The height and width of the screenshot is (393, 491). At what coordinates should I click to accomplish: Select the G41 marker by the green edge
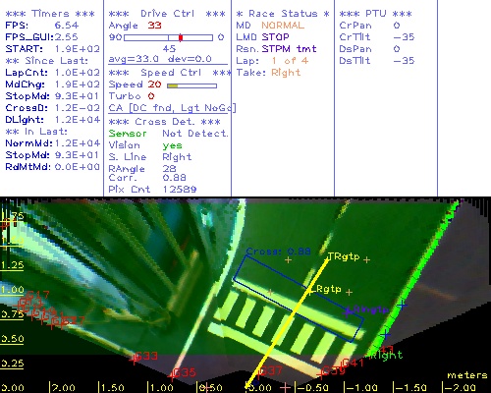tap(353, 363)
